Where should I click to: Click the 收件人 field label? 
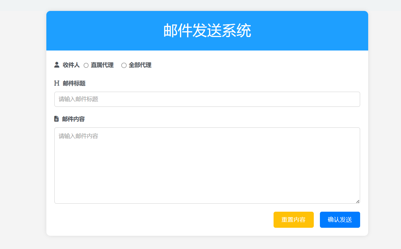point(71,65)
